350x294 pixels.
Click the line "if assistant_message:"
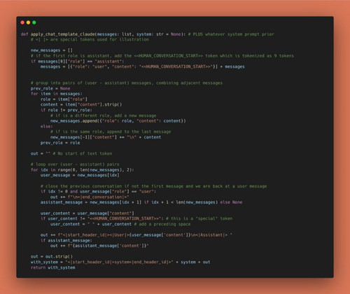tap(66, 240)
